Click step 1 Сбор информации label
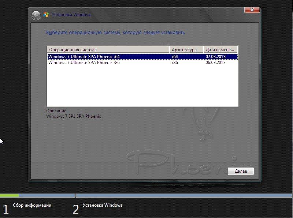 tap(32, 206)
